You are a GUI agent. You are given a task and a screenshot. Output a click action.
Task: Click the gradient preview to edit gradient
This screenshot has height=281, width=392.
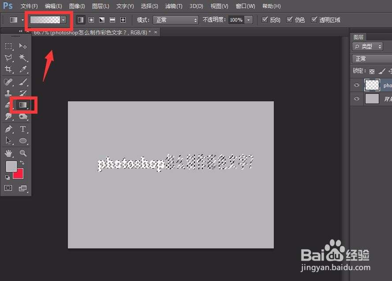coord(45,20)
